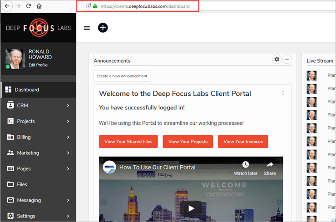Click the hamburger menu icon
Viewport: 336px width, 222px height.
[x=87, y=28]
